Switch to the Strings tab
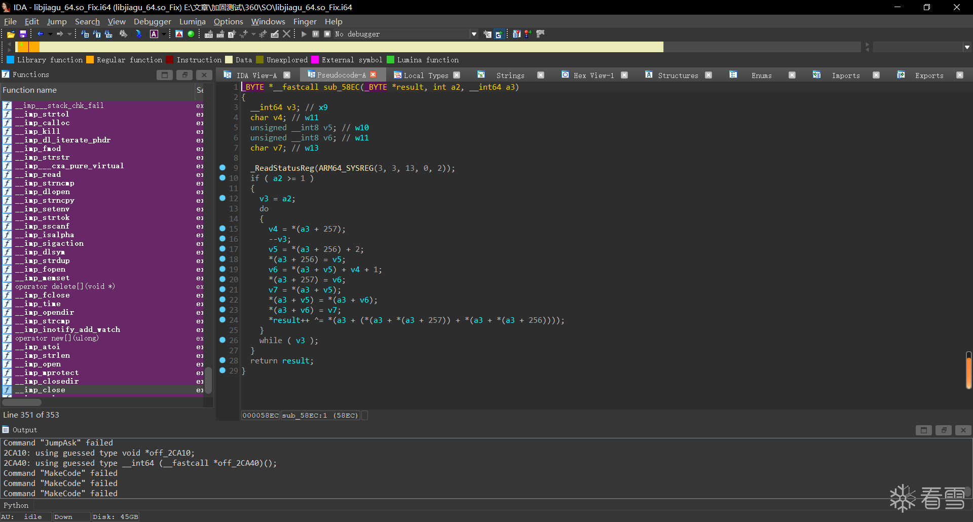Image resolution: width=973 pixels, height=522 pixels. point(510,75)
